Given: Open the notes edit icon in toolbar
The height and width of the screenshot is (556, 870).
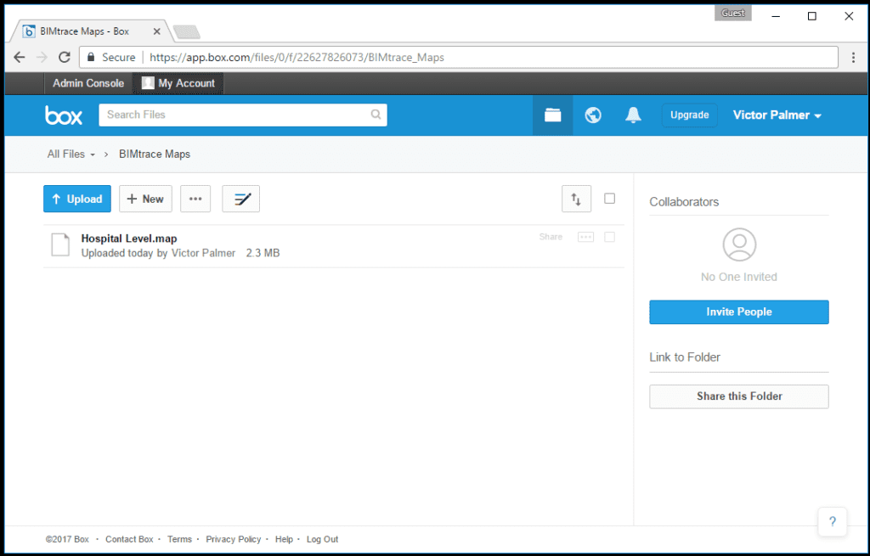Looking at the screenshot, I should point(240,199).
